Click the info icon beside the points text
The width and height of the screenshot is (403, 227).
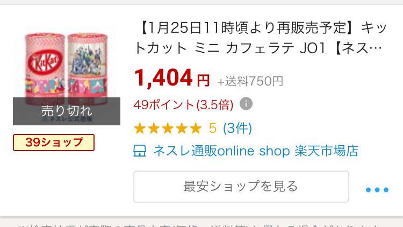(246, 104)
